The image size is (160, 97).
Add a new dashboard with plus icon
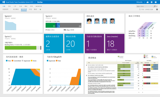point(40,9)
